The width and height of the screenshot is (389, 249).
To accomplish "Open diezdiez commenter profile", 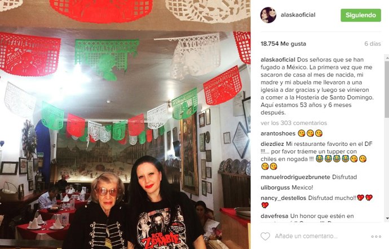I will 272,144.
